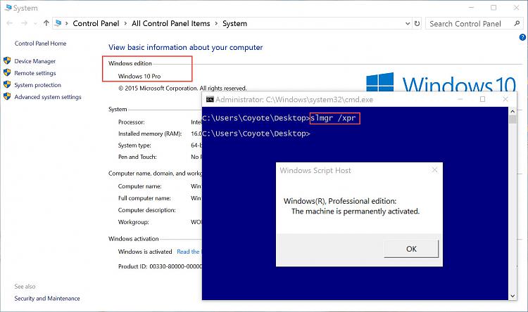528x312 pixels.
Task: Open Security and Maintenance link
Action: point(47,298)
